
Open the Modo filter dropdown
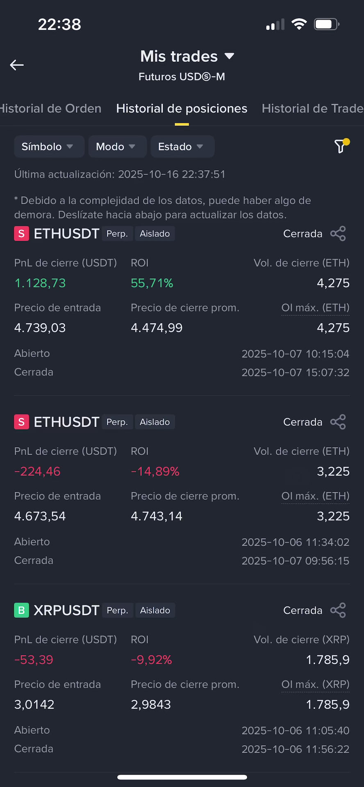coord(117,147)
